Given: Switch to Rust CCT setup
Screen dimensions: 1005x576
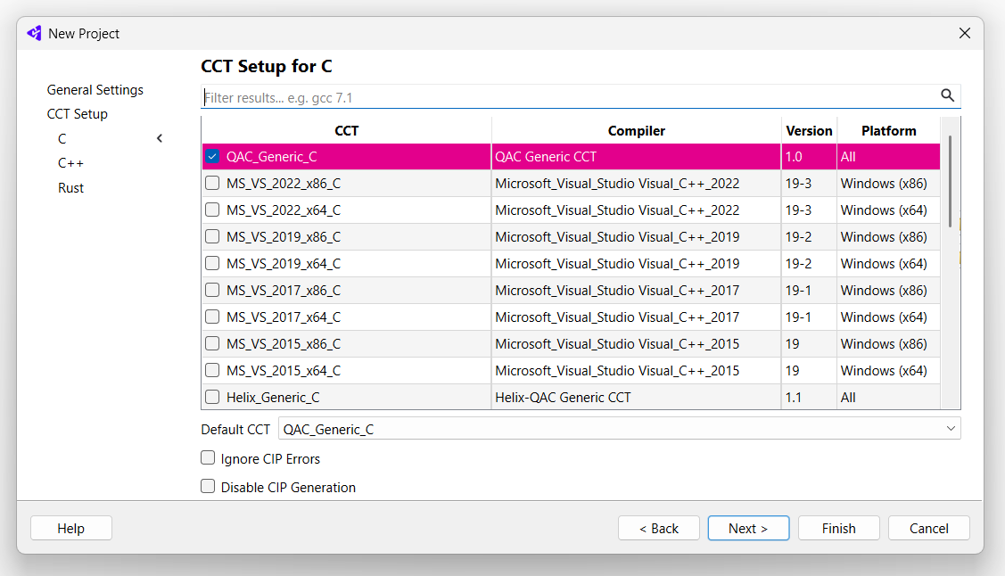Looking at the screenshot, I should [70, 188].
